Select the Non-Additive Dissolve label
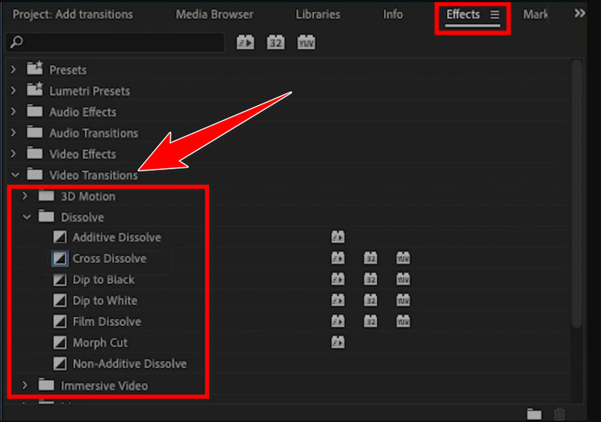This screenshot has height=422, width=601. tap(130, 363)
